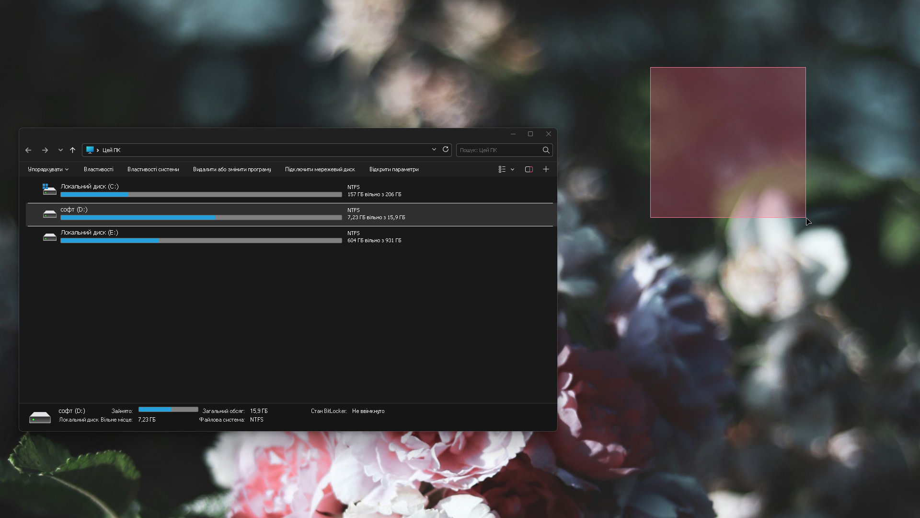Open recent locations dropdown arrow
Screen dimensions: 920x518
[60, 150]
